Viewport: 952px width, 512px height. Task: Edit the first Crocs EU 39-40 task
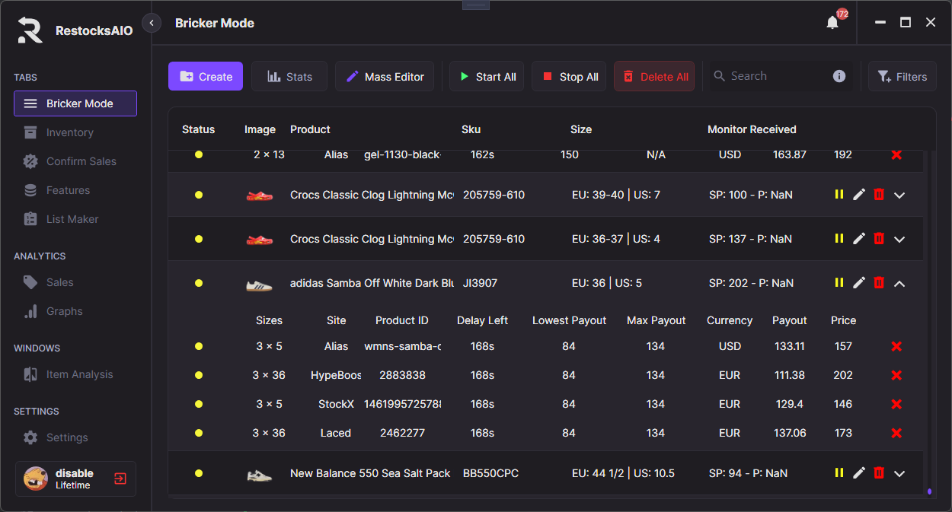(859, 195)
